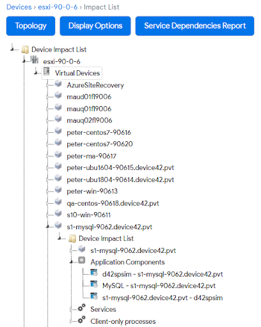The image size is (261, 327).
Task: Select peter-centos7-90616 label
Action: [x=99, y=132]
